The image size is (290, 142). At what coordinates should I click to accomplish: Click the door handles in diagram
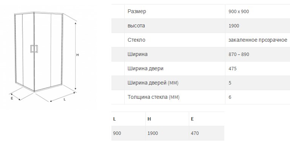pyautogui.click(x=34, y=49)
